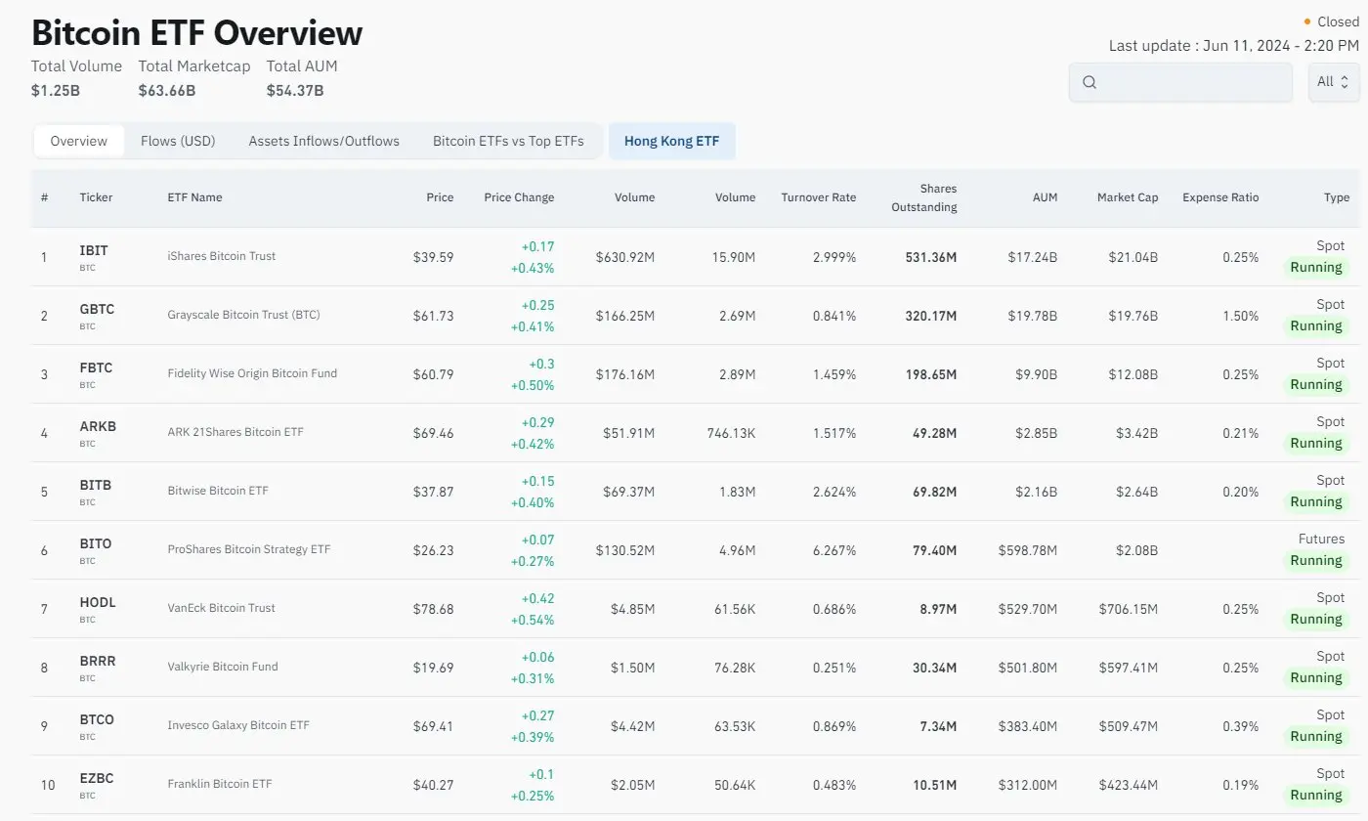This screenshot has width=1368, height=821.
Task: Open the Assets Inflows/Outflows tab
Action: point(323,141)
